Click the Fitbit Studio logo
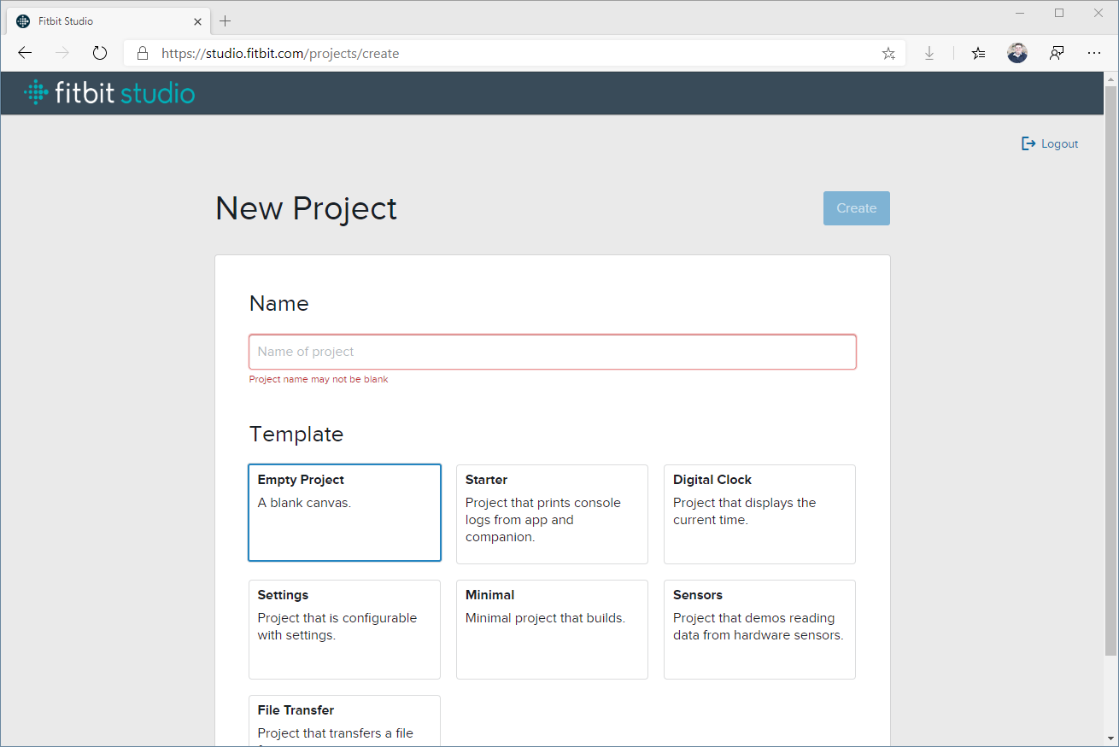 click(x=109, y=93)
